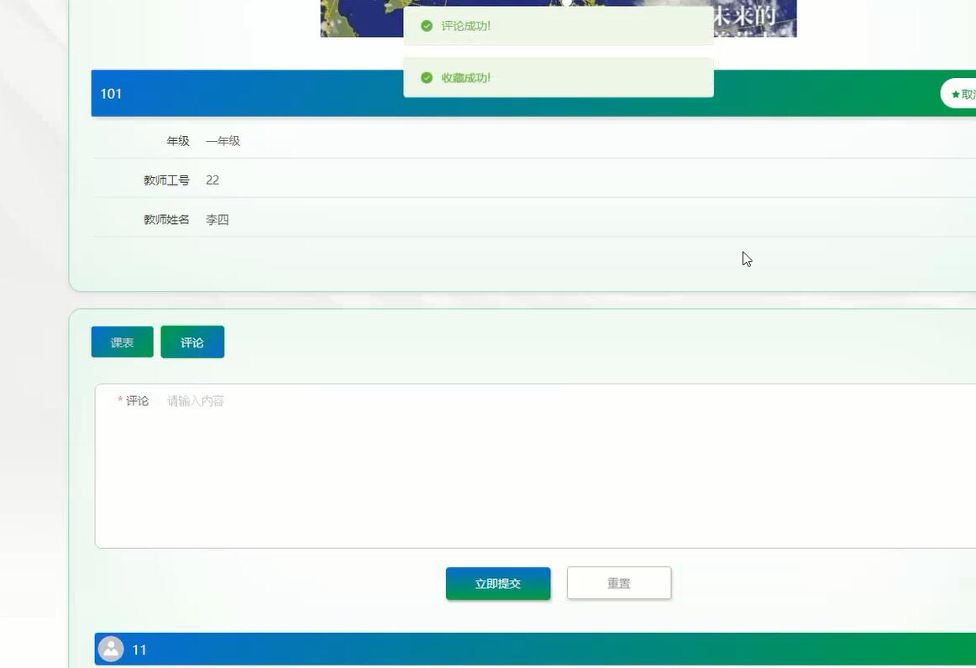Click the user avatar icon beside 11
Screen dimensions: 976x668
point(111,649)
